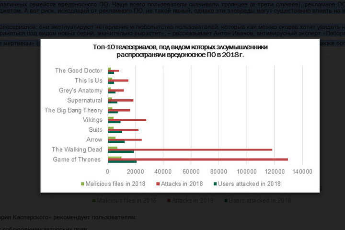The height and width of the screenshot is (230, 345).
Task: Click 'This Is Us' chart label
Action: (89, 80)
